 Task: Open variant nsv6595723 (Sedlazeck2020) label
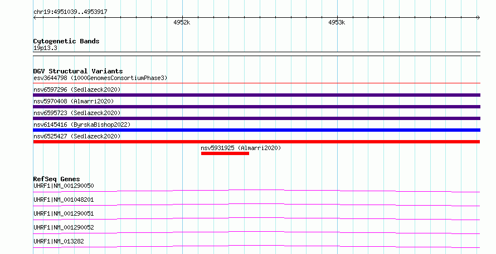(x=77, y=113)
